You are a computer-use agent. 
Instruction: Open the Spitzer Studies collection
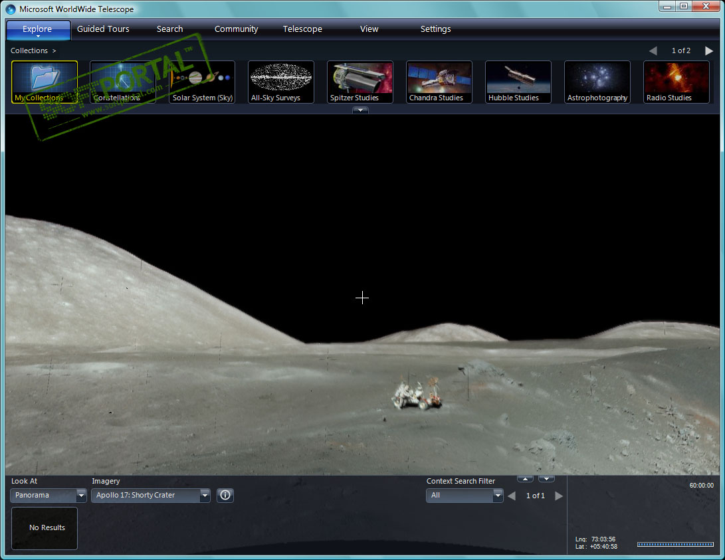click(x=360, y=82)
